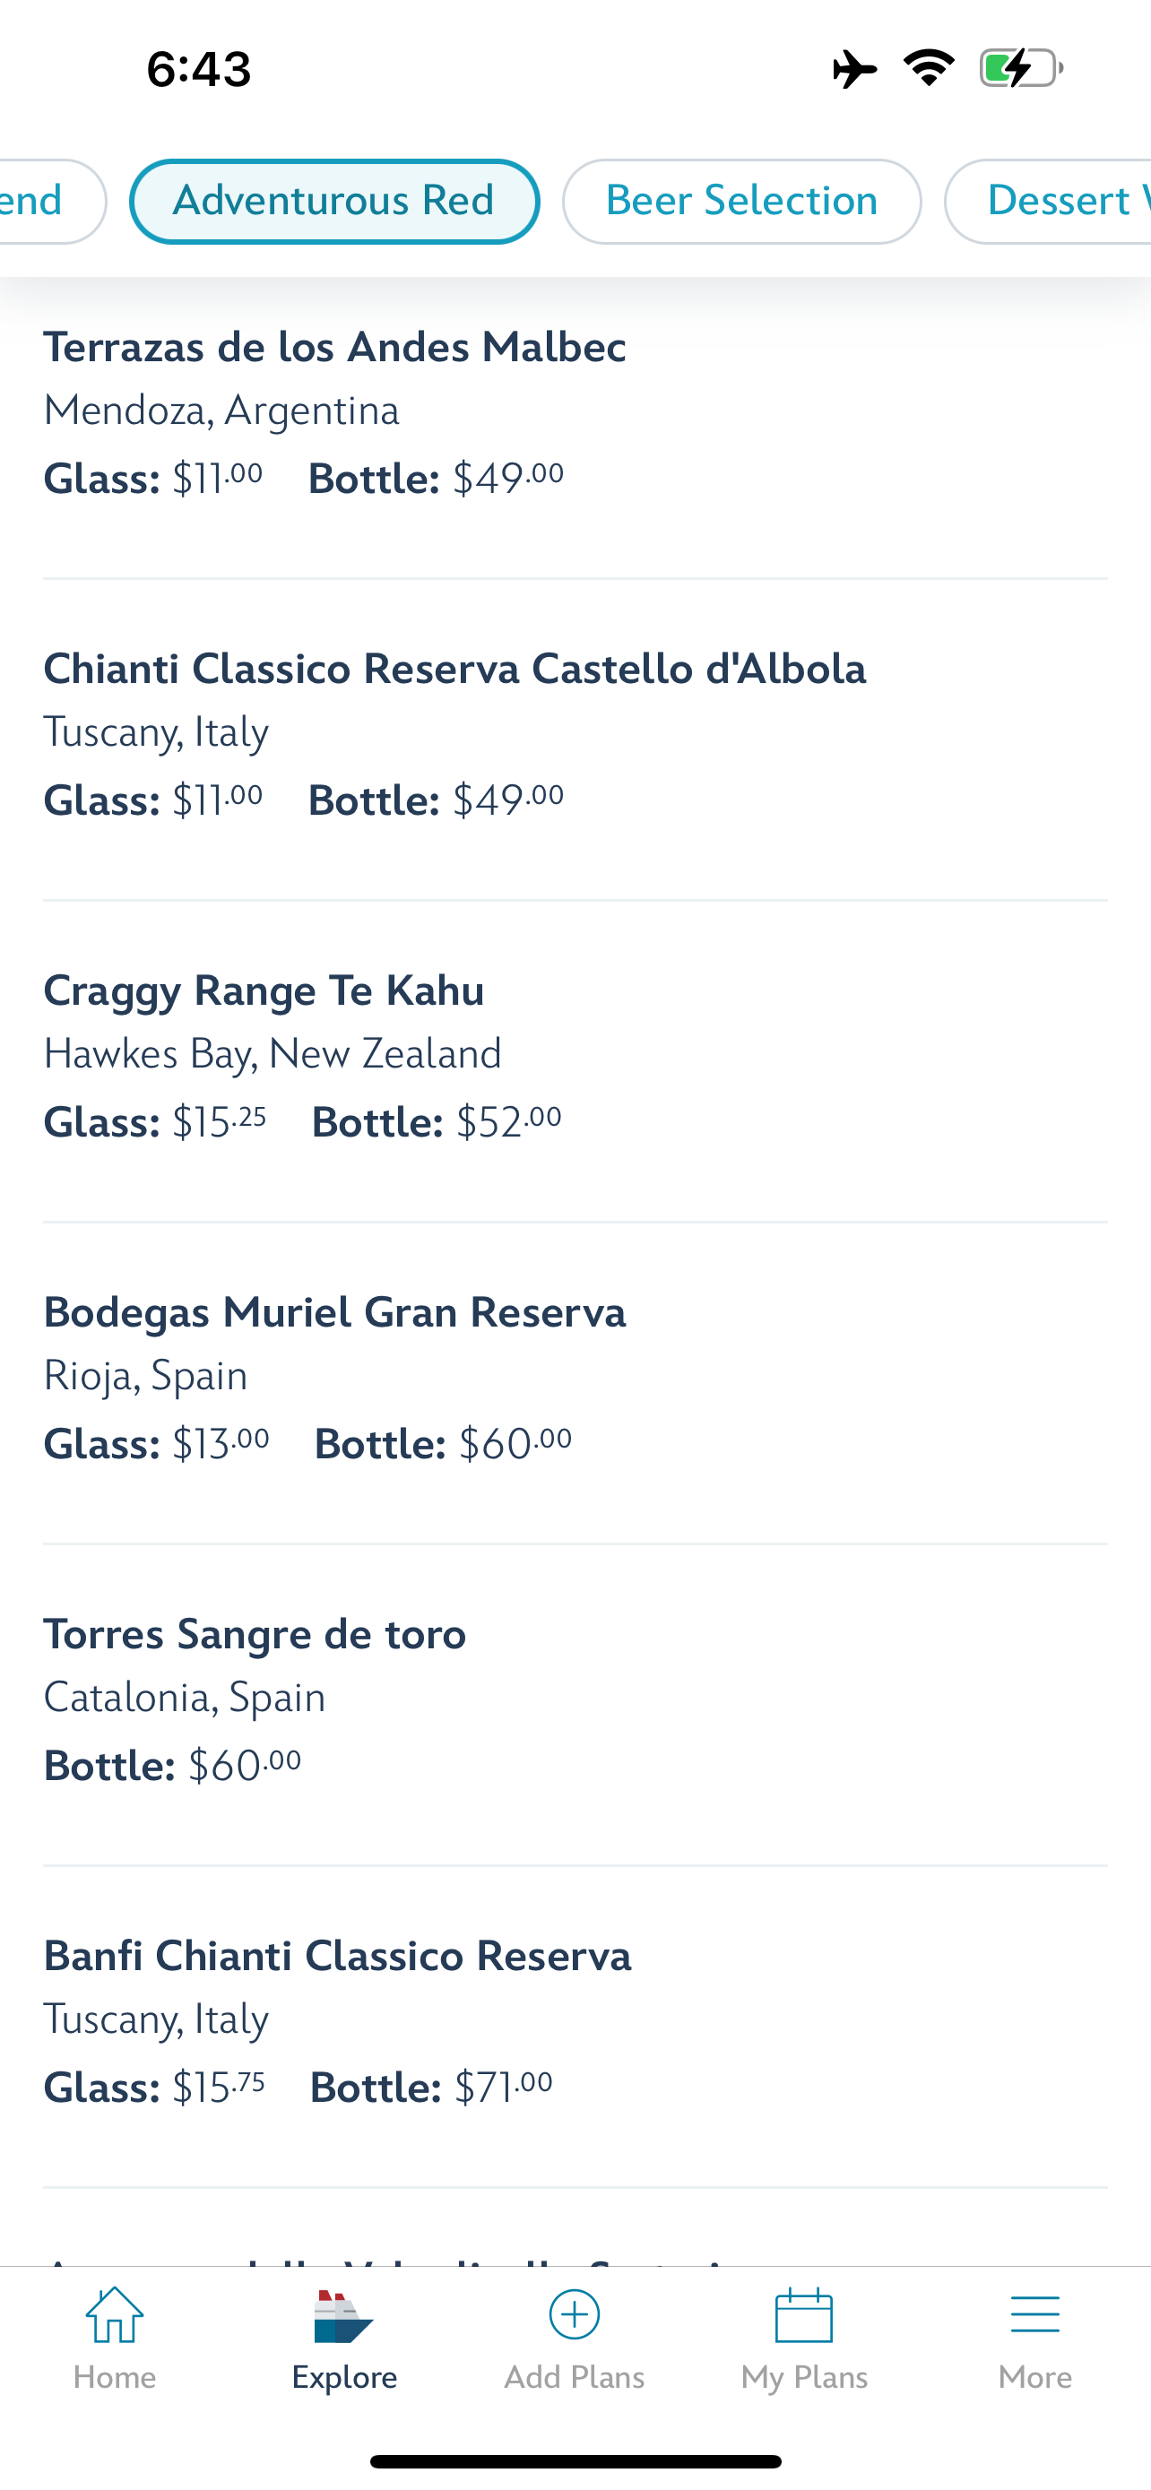
Task: Open the My Plans calendar icon
Action: (804, 2316)
